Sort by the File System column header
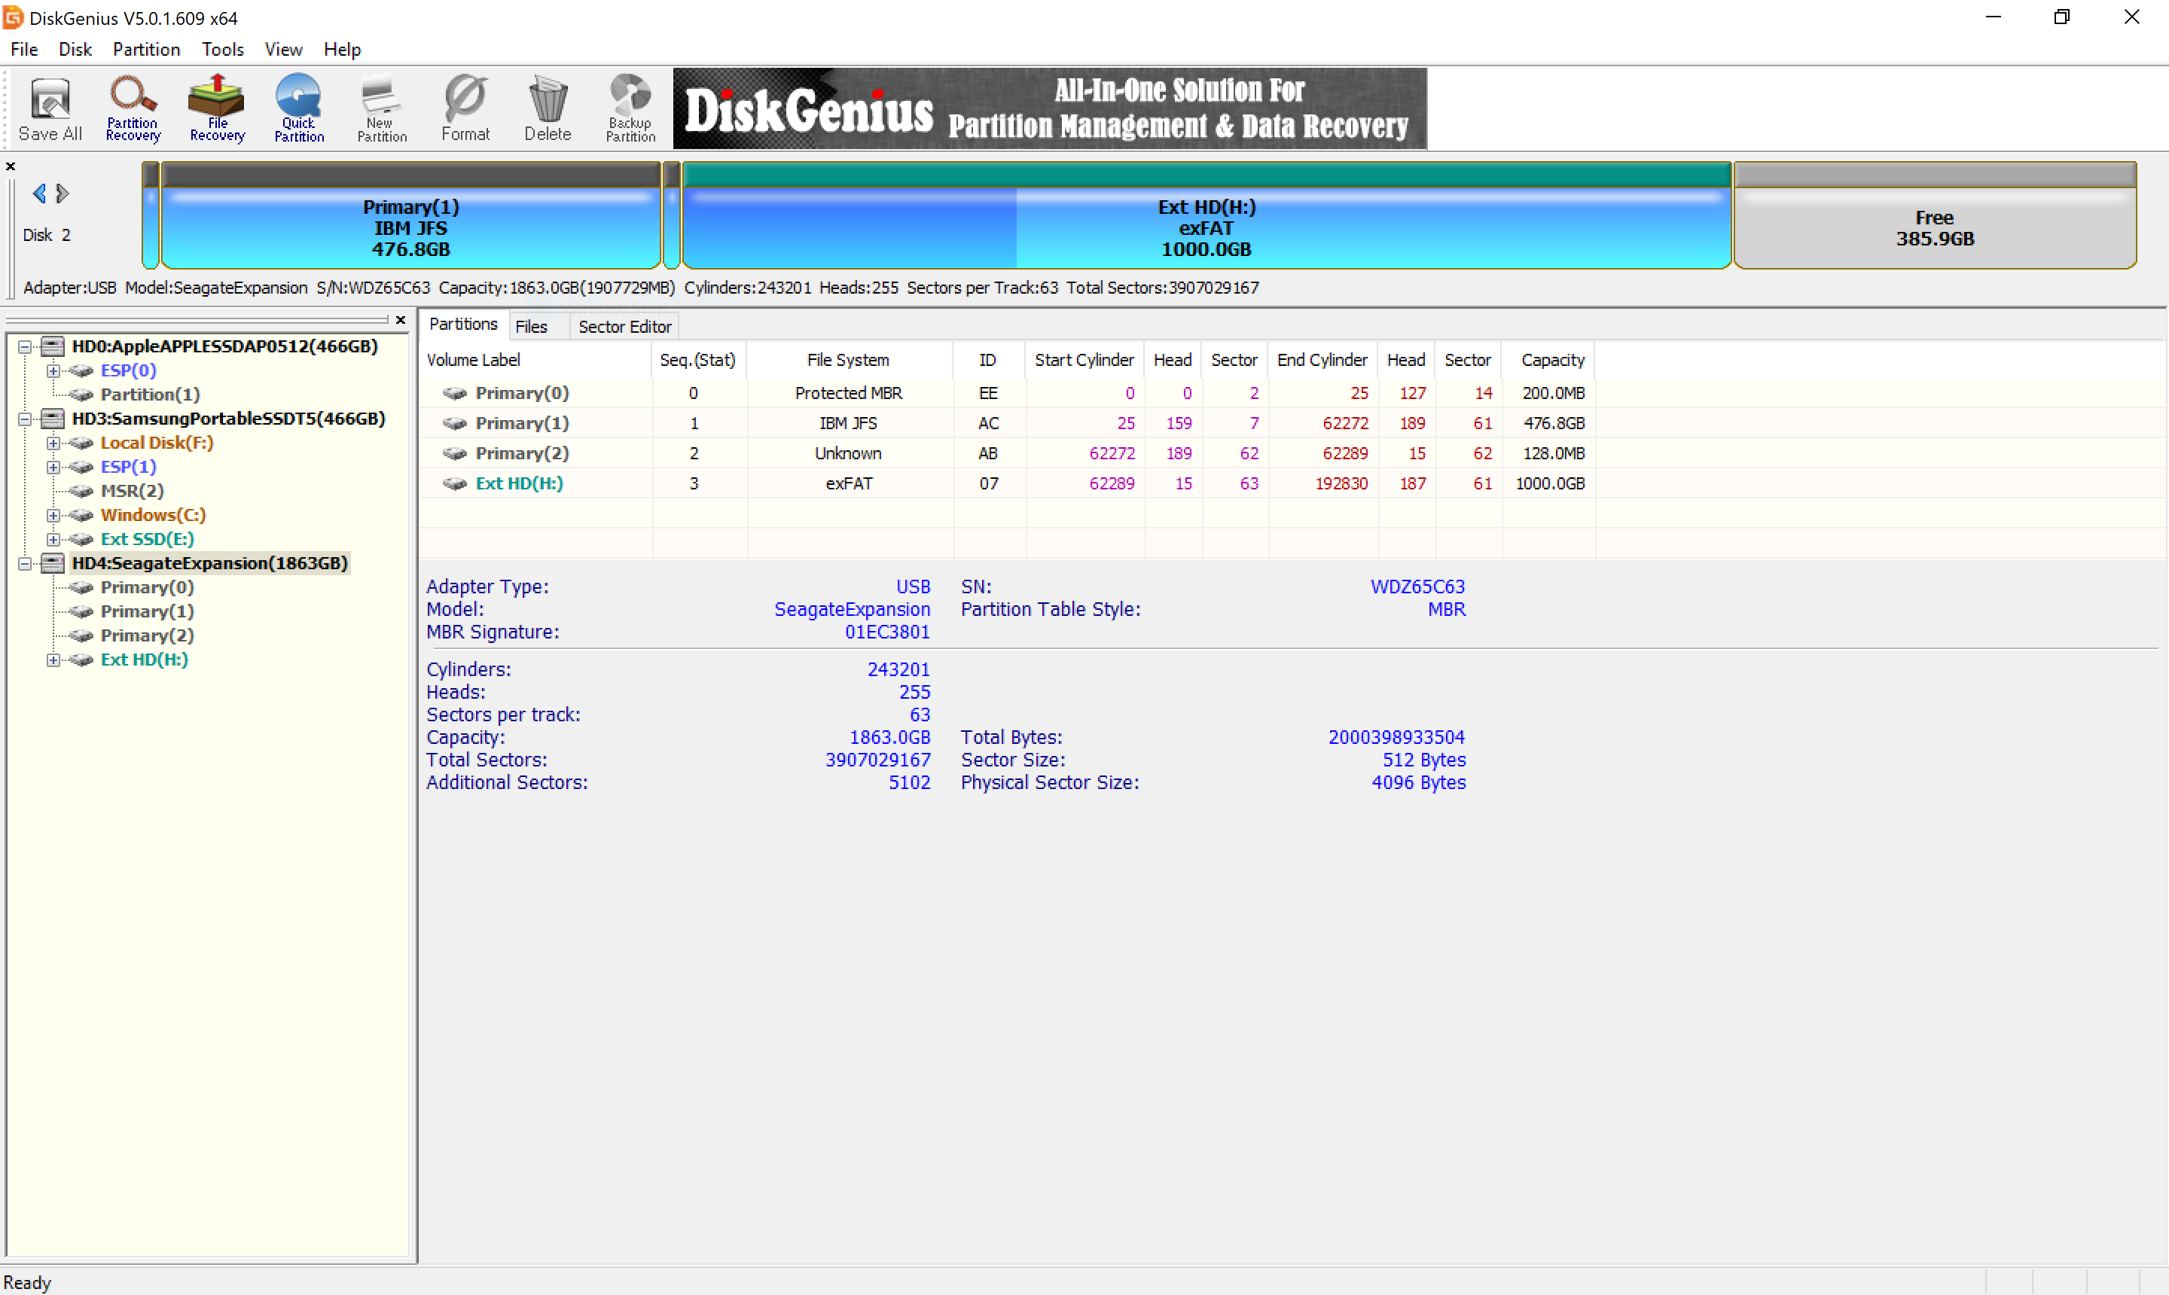The image size is (2169, 1295). (850, 361)
